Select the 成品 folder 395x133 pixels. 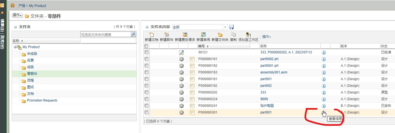(30, 67)
